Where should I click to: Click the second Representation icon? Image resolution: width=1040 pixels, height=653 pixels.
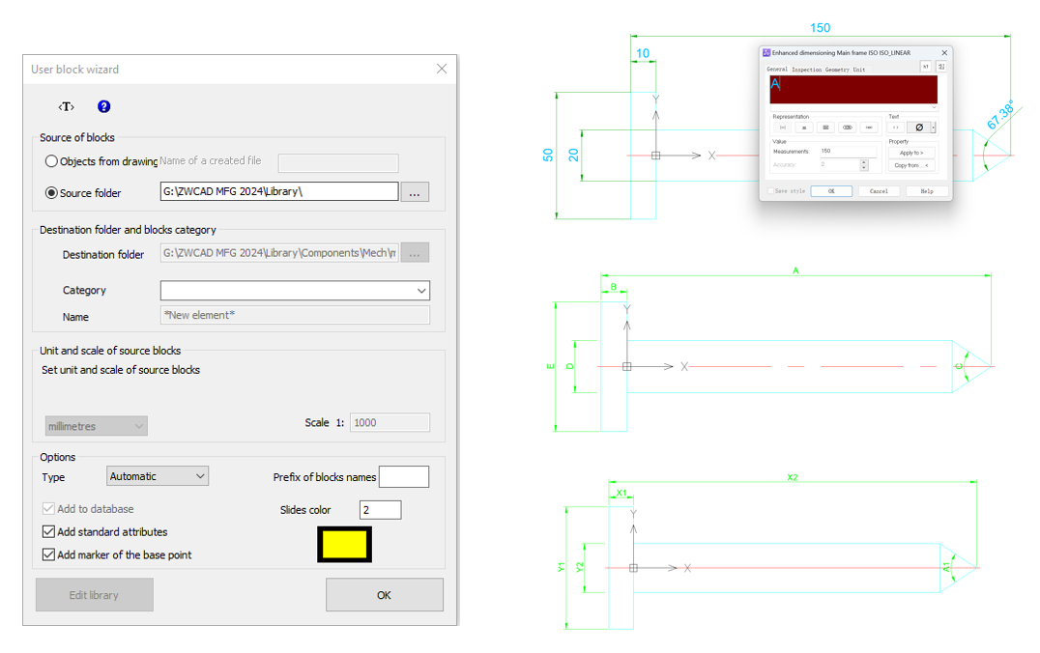point(804,128)
